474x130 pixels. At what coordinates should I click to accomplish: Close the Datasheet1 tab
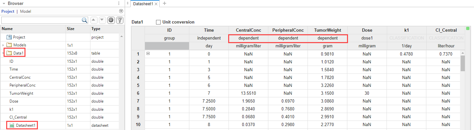[156, 4]
